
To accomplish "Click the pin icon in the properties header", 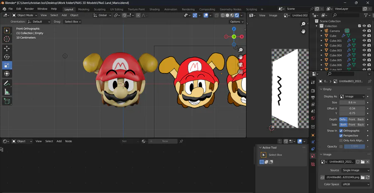I will click(x=369, y=81).
